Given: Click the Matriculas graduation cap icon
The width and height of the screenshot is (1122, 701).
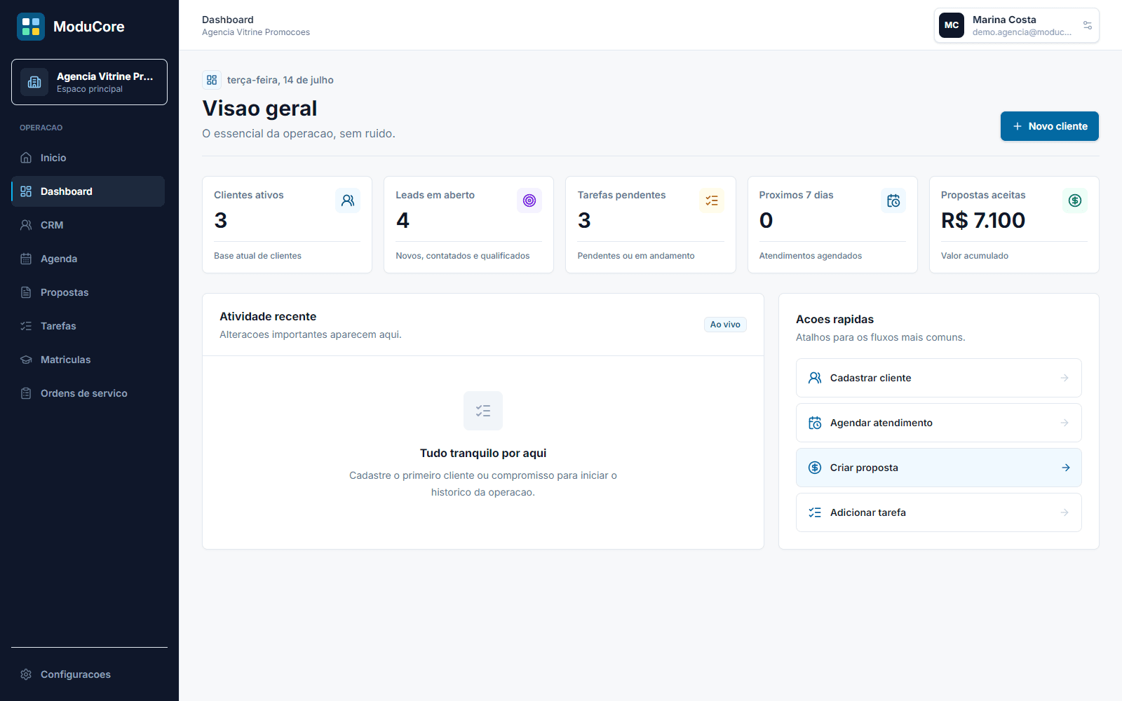Looking at the screenshot, I should [26, 360].
